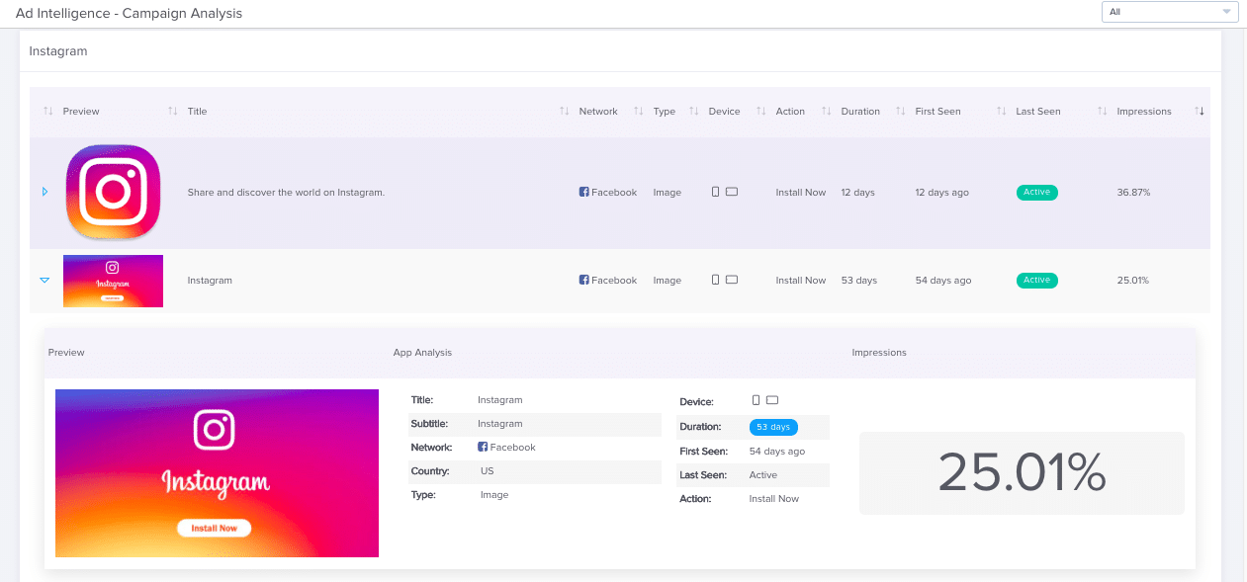Click "Install Now" action in the 12 days row
The image size is (1247, 582).
point(801,193)
